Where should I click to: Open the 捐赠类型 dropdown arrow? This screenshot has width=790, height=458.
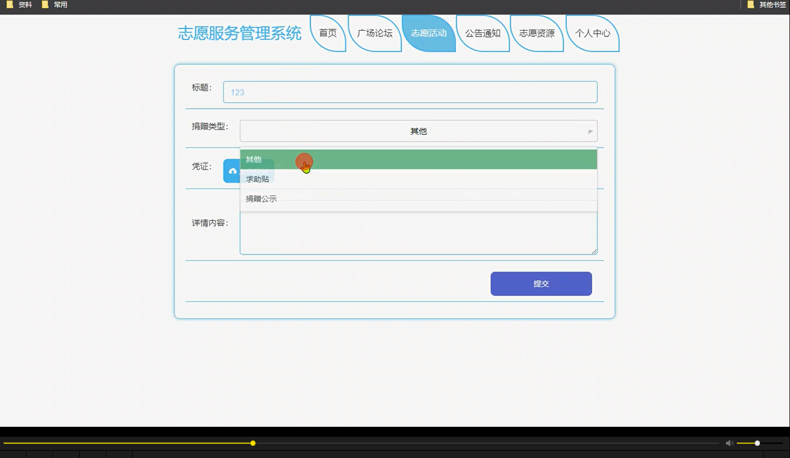[589, 131]
